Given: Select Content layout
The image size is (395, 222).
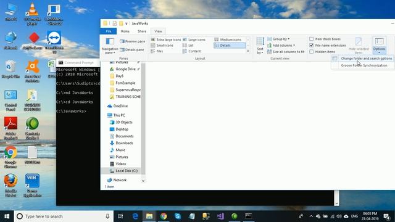Looking at the screenshot, I should 192,51.
